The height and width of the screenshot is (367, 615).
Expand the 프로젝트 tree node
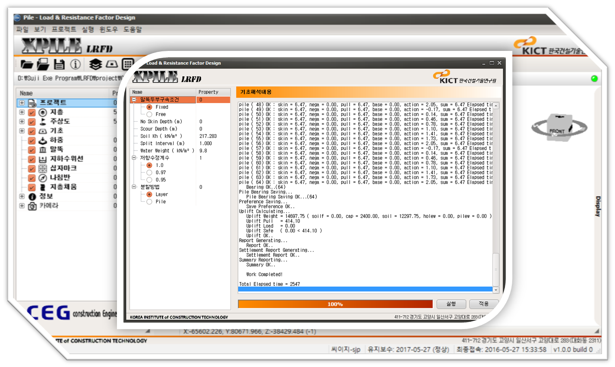point(22,103)
